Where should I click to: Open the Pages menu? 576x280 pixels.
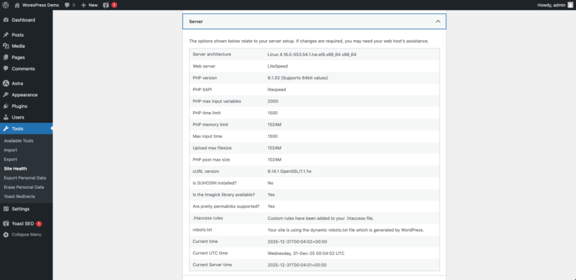click(x=26, y=57)
